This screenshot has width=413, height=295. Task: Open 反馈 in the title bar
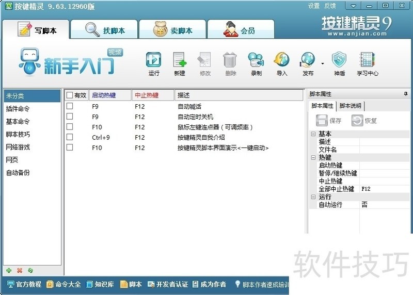pos(330,6)
